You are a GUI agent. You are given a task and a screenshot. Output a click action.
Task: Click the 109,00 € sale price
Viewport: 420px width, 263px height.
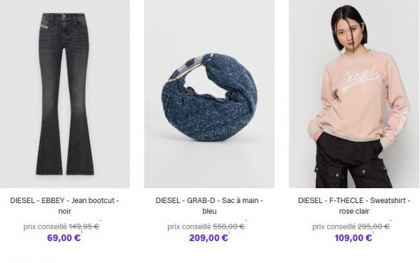click(353, 238)
